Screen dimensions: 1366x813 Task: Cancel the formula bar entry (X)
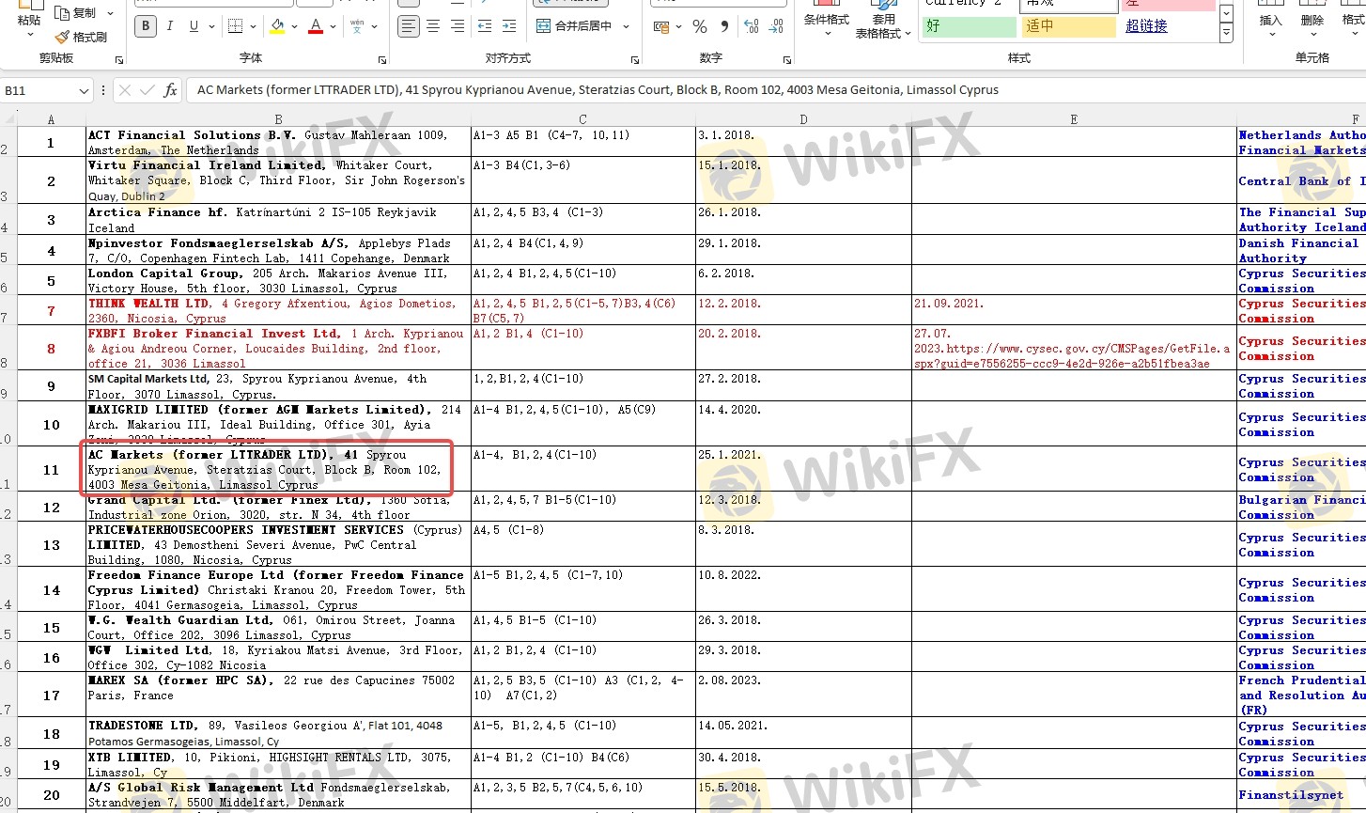coord(125,90)
